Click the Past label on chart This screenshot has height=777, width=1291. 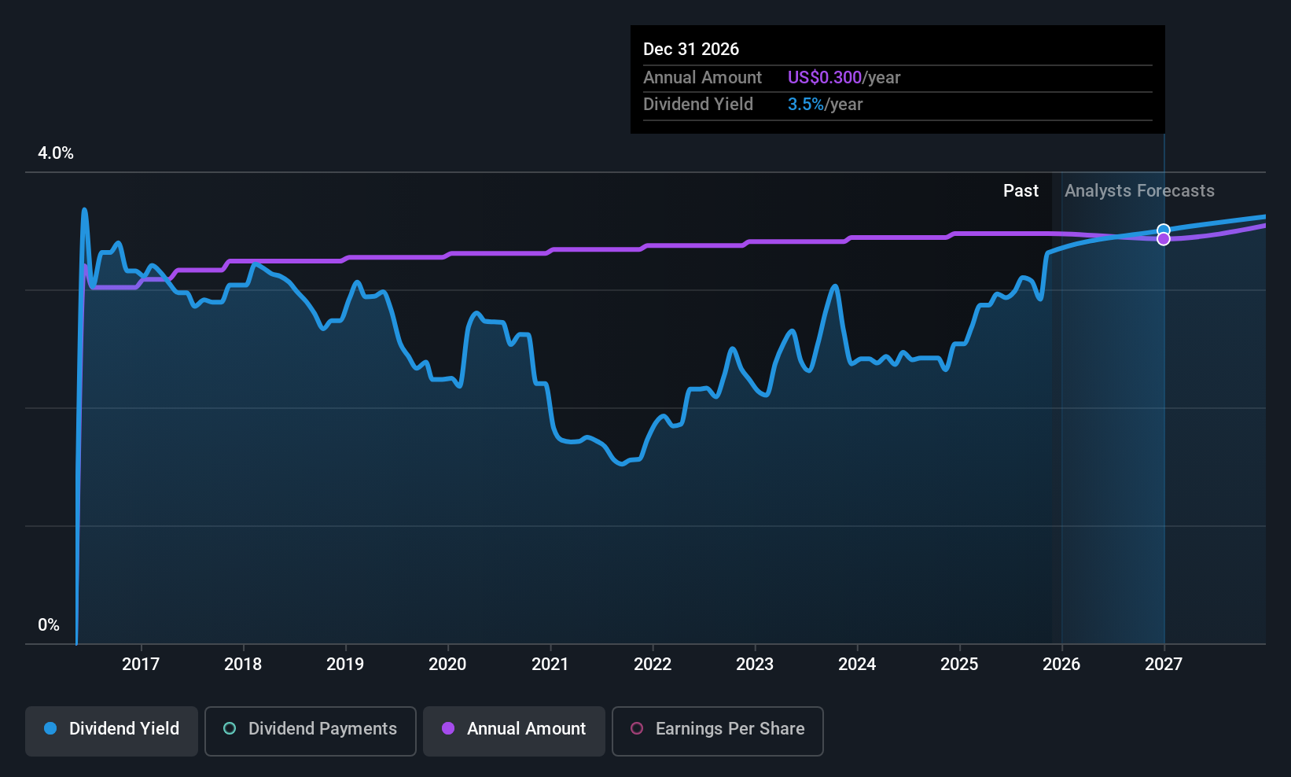coord(1021,191)
